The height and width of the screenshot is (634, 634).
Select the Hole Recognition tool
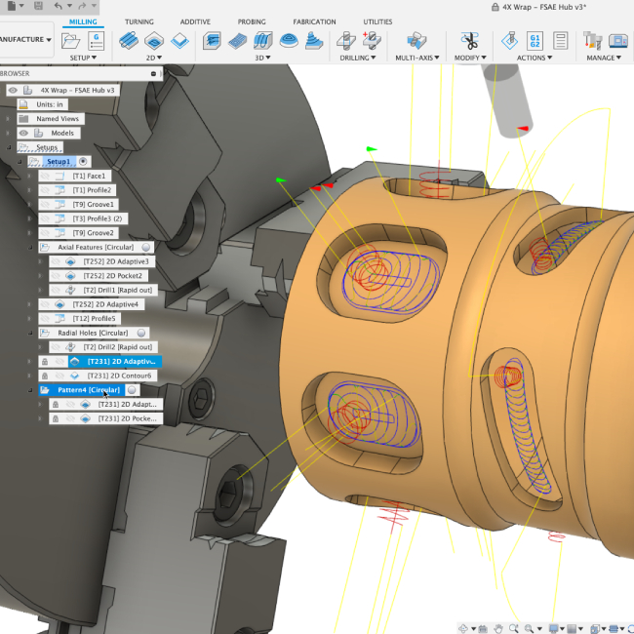tap(372, 41)
